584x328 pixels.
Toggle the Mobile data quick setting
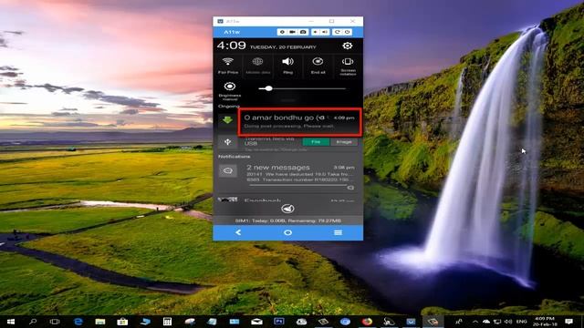coord(257,66)
